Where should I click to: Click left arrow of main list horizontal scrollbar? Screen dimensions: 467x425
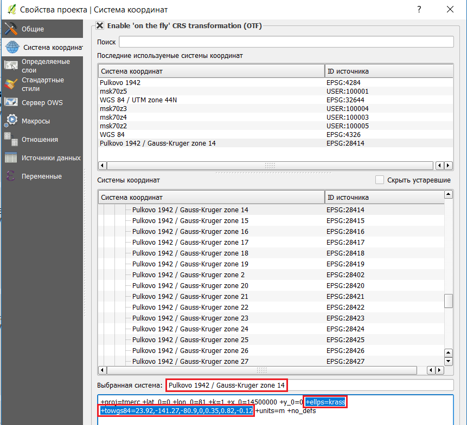coord(103,370)
